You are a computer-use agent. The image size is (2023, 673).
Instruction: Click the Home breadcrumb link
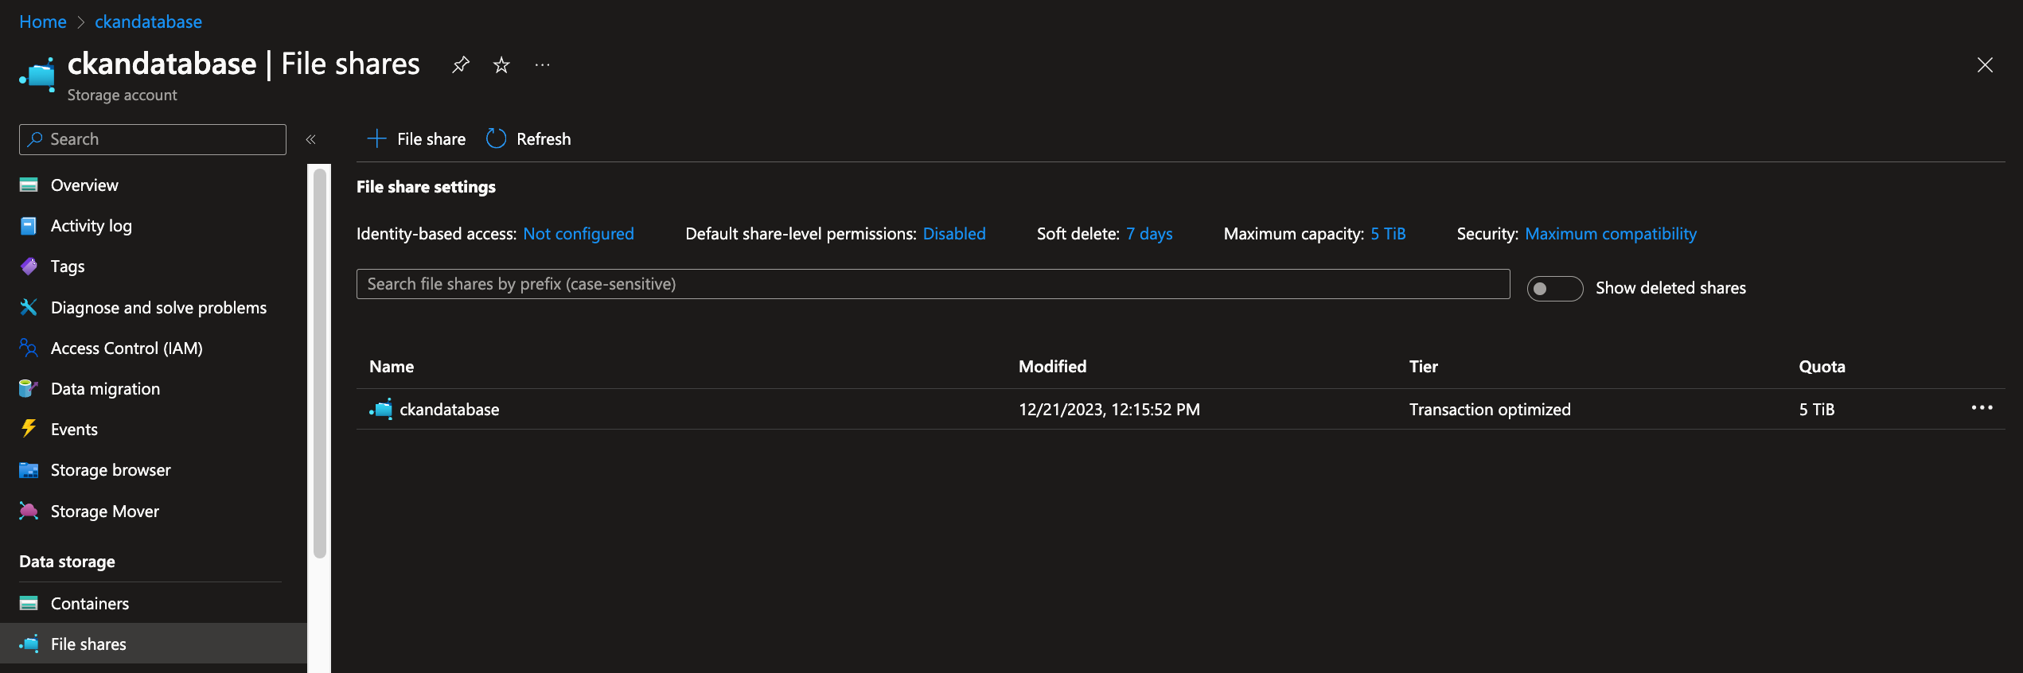43,21
